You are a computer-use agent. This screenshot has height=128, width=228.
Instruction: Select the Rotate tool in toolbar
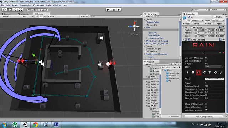15,10
